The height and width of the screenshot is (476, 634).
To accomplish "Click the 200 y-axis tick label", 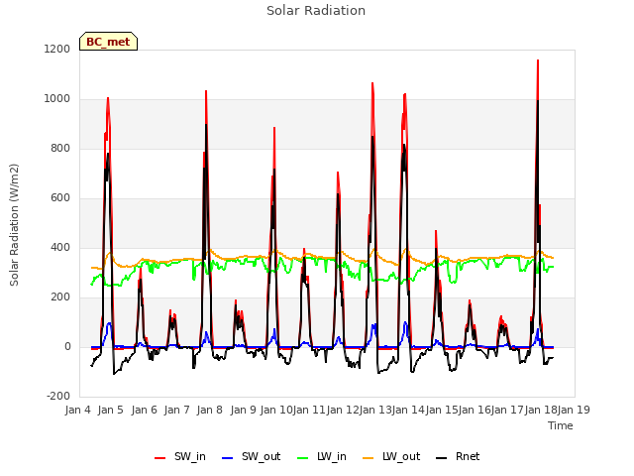I will coord(60,297).
